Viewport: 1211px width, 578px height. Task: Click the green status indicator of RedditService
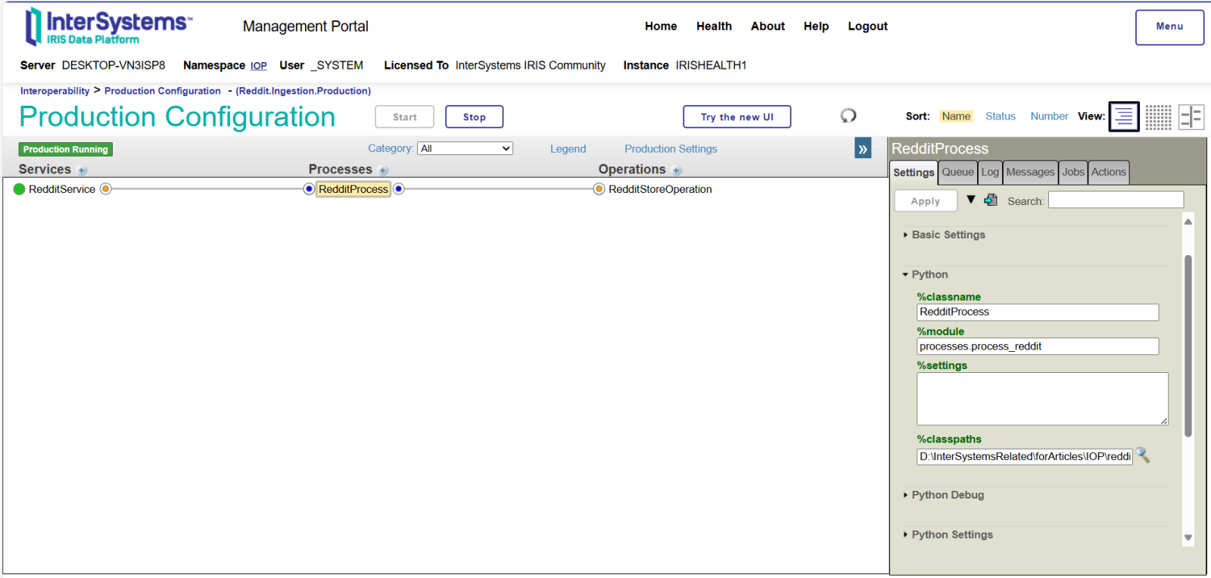[x=20, y=189]
